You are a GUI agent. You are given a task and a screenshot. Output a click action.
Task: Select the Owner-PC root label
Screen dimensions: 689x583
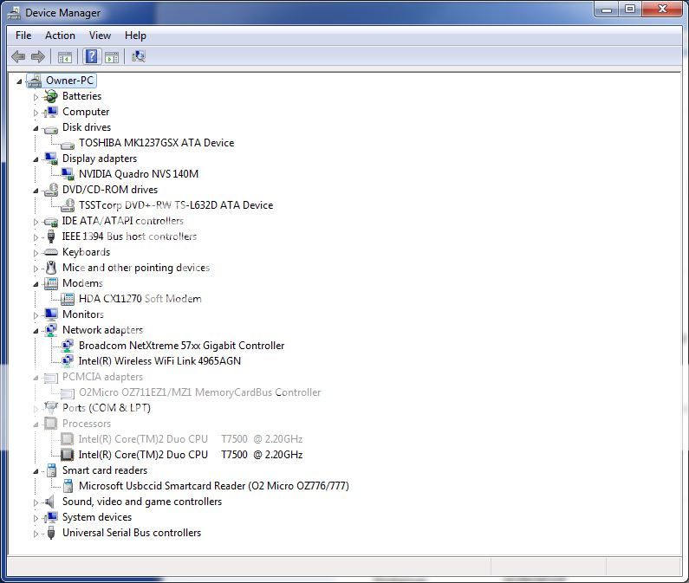(69, 81)
